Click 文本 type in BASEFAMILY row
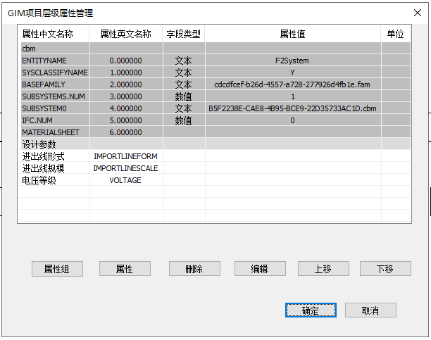Screen dimensions: 431x340 [184, 84]
